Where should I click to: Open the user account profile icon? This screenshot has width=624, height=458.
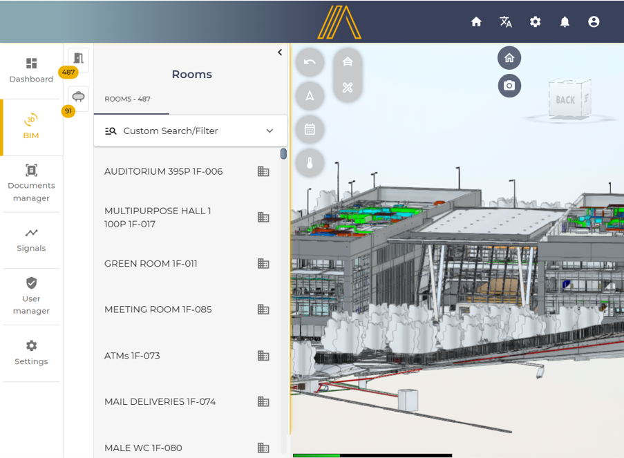594,22
